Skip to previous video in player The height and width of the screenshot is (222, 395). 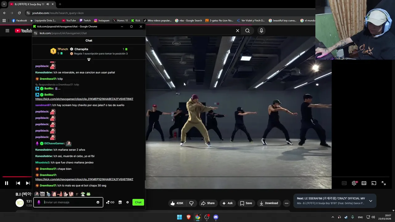coord(18,183)
